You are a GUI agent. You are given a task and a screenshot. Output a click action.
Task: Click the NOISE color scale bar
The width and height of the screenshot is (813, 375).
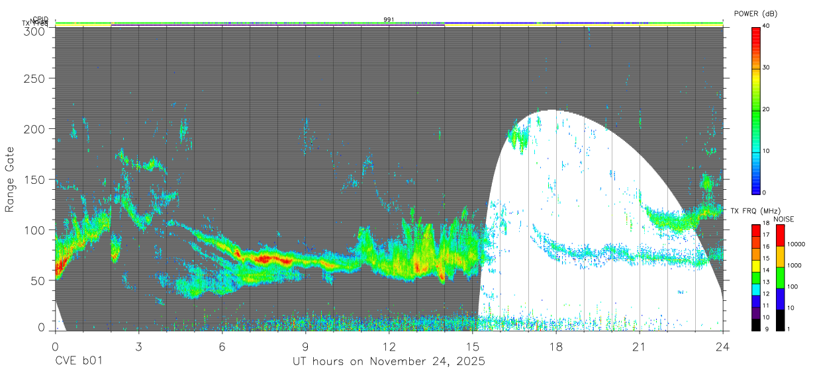tap(780, 278)
